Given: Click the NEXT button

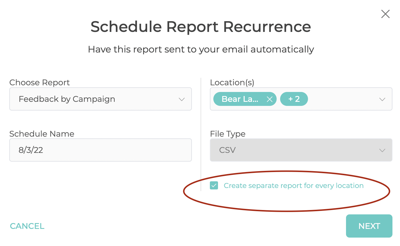Looking at the screenshot, I should (369, 226).
